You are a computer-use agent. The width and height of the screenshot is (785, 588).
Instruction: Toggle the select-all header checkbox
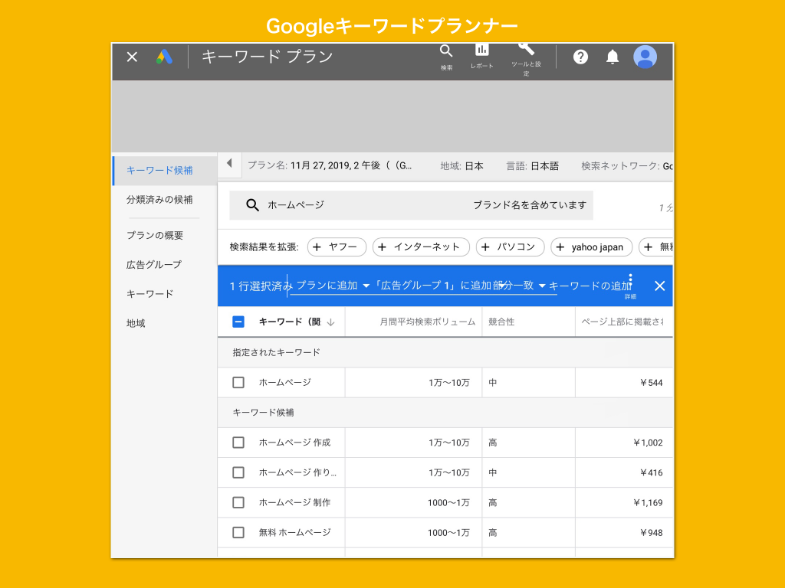click(238, 322)
